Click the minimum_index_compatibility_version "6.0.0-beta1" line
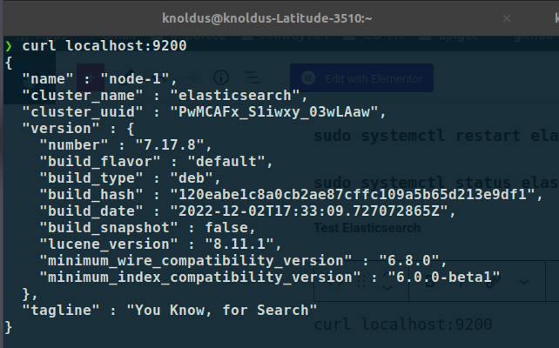Image resolution: width=559 pixels, height=348 pixels. coord(270,278)
